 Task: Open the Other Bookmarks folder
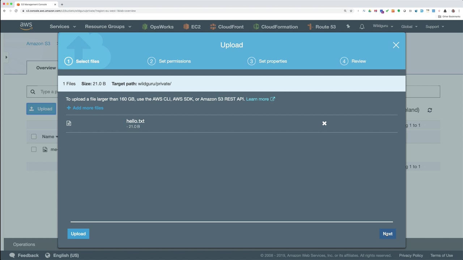click(449, 17)
